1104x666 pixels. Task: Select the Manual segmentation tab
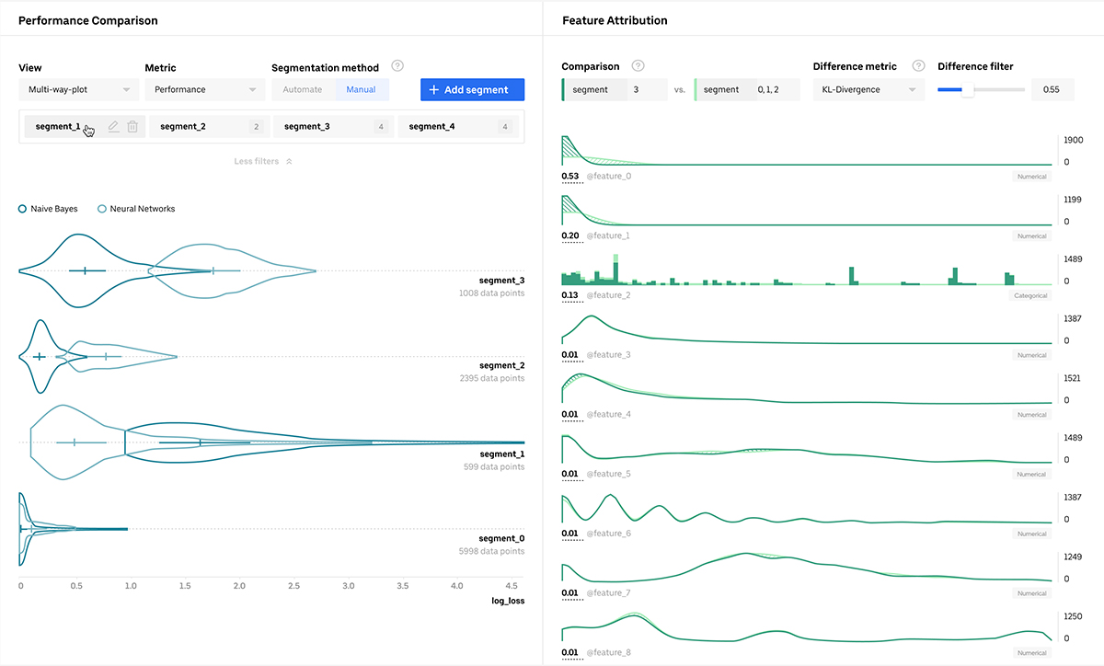tap(361, 89)
